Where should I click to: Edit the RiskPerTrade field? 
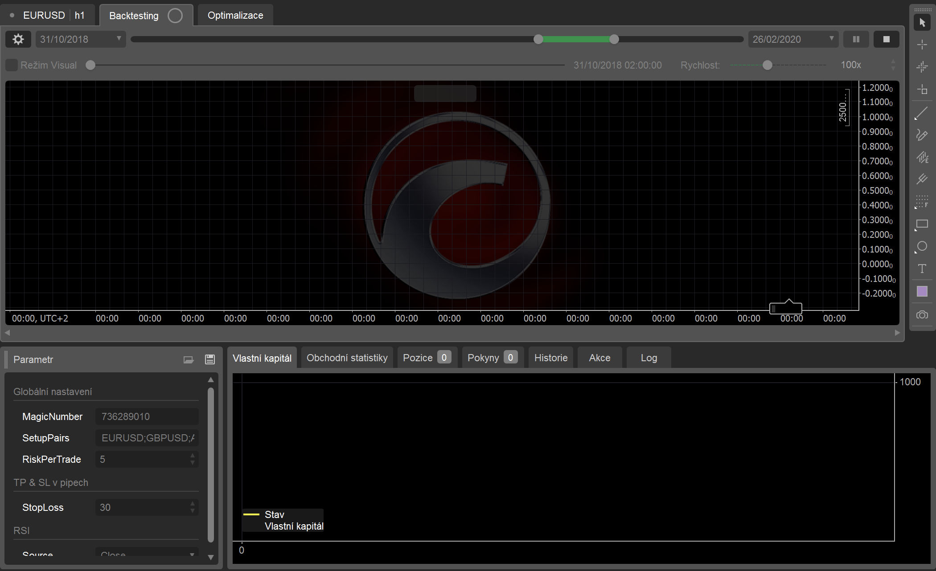[x=147, y=459]
